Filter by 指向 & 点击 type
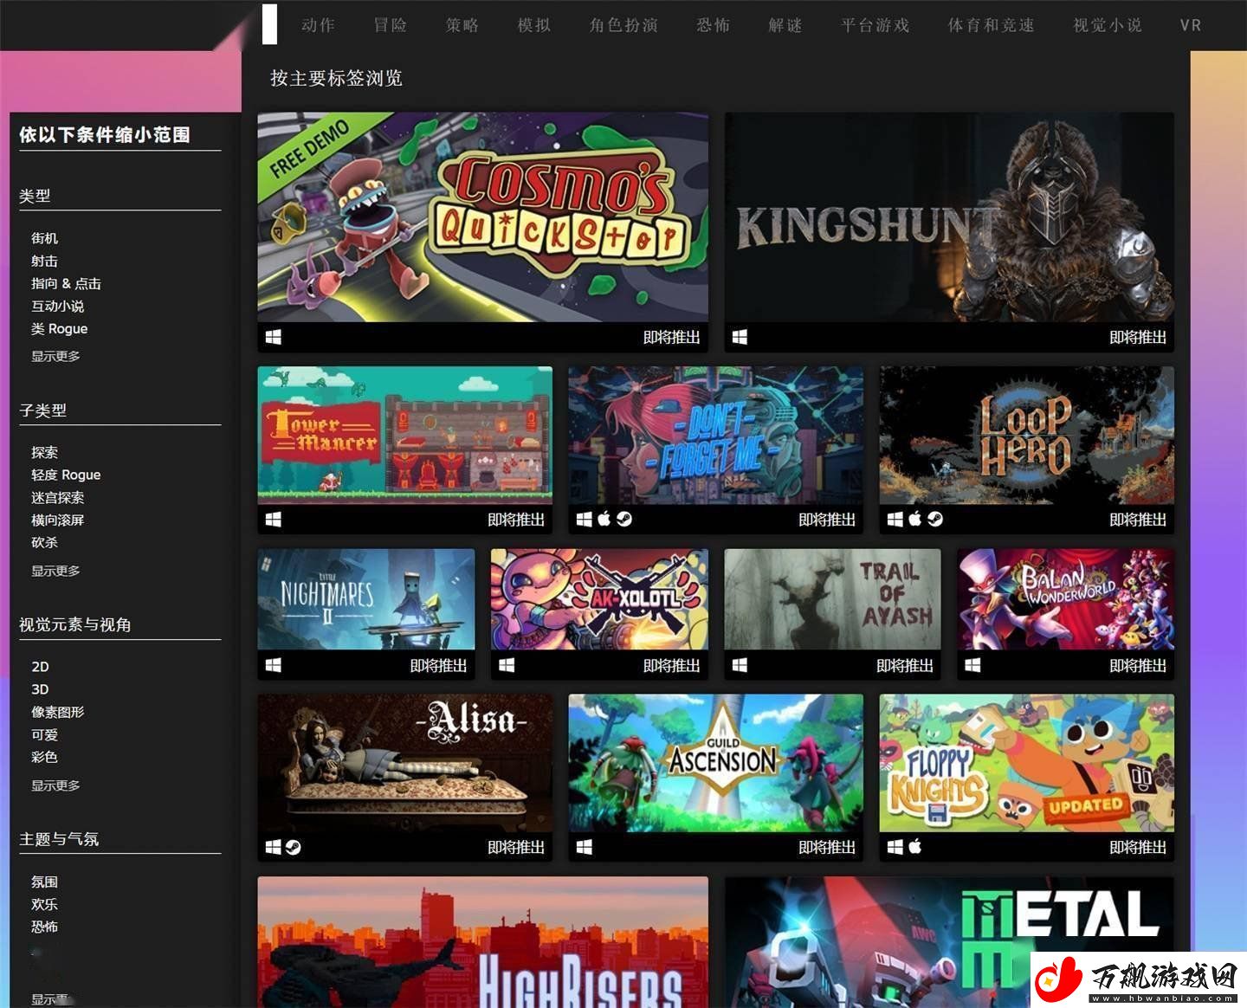The width and height of the screenshot is (1247, 1008). [66, 283]
